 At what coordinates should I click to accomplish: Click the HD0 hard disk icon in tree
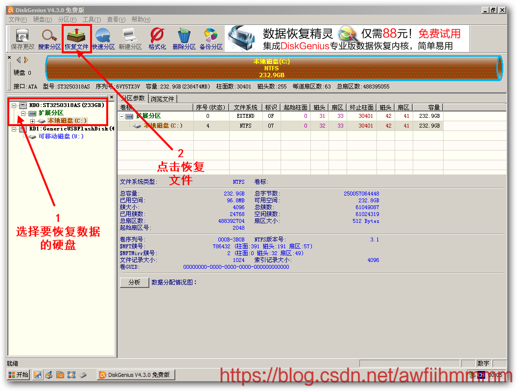(23, 105)
